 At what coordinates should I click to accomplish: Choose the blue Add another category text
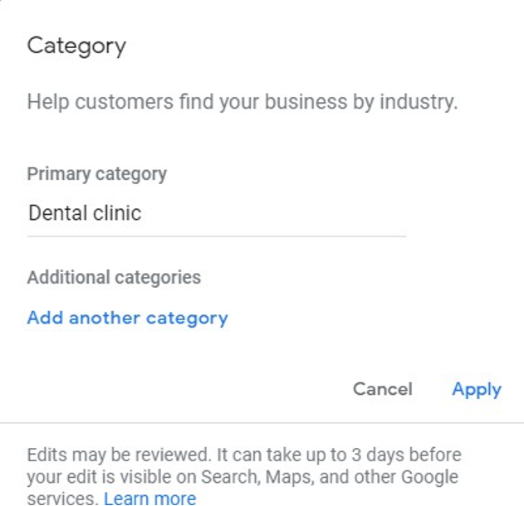click(127, 318)
